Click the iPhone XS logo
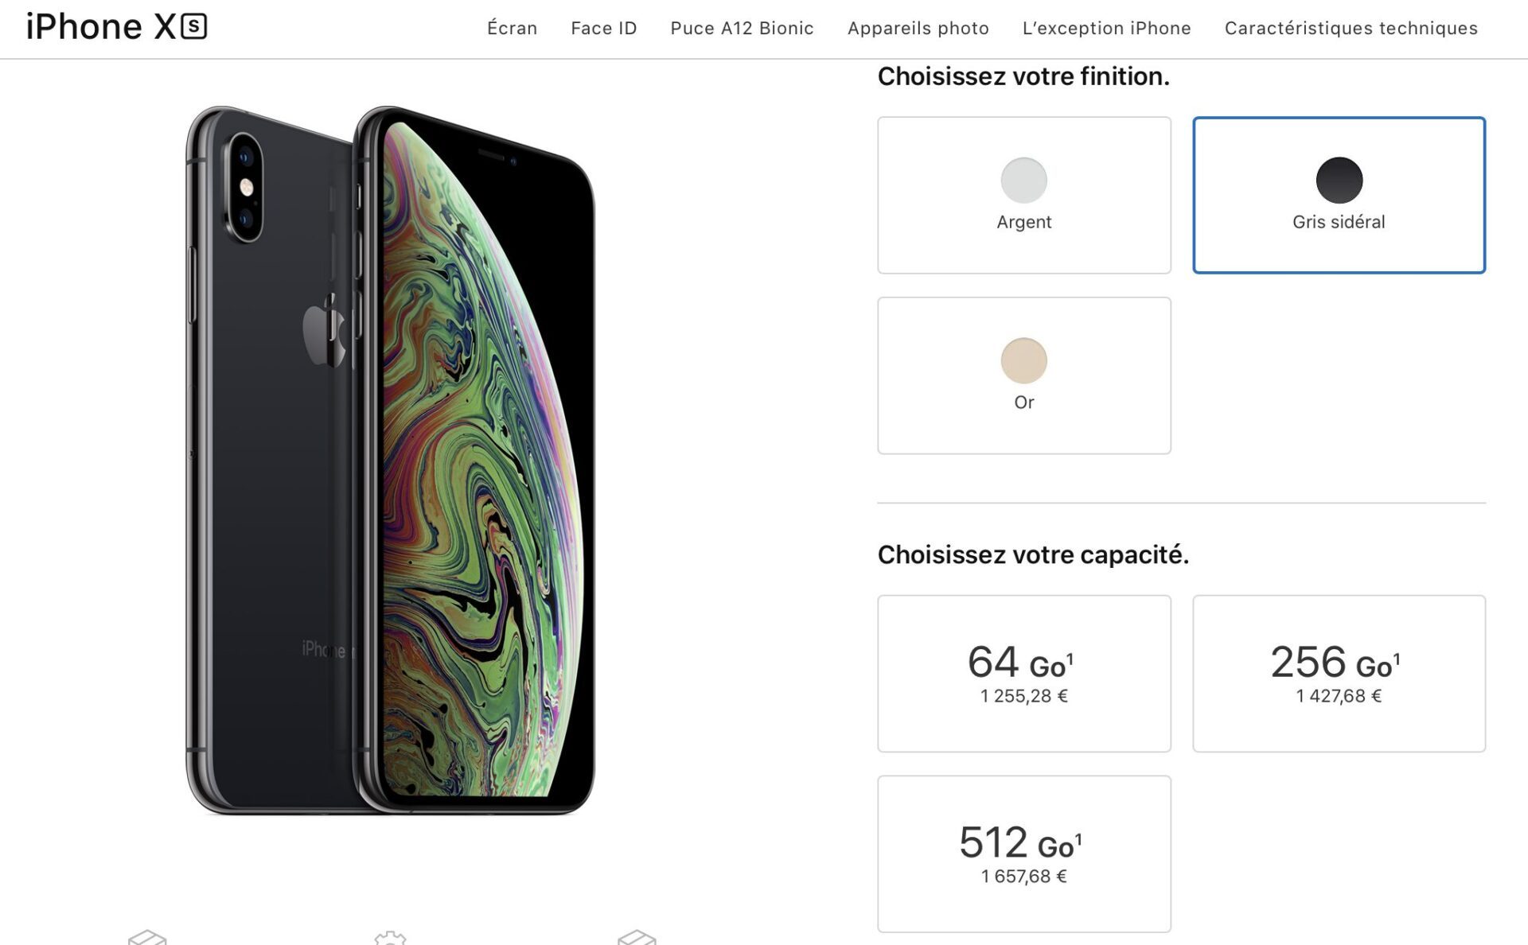This screenshot has height=945, width=1528. (116, 27)
